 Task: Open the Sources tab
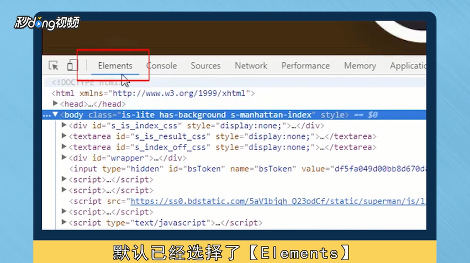pyautogui.click(x=205, y=66)
